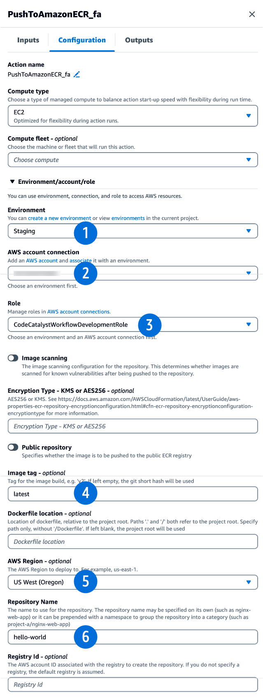This screenshot has height=700, width=263.
Task: Open the environments link for the current project
Action: [129, 219]
